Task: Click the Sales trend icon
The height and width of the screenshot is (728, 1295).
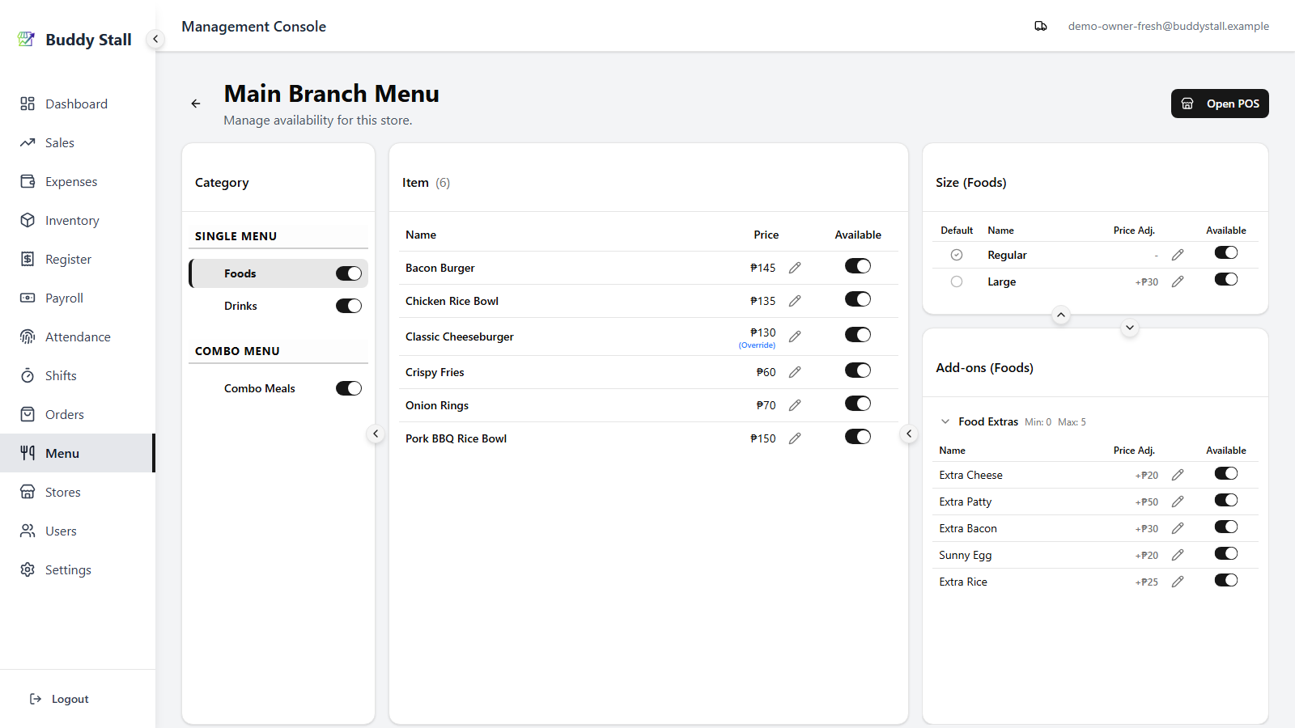Action: 28,142
